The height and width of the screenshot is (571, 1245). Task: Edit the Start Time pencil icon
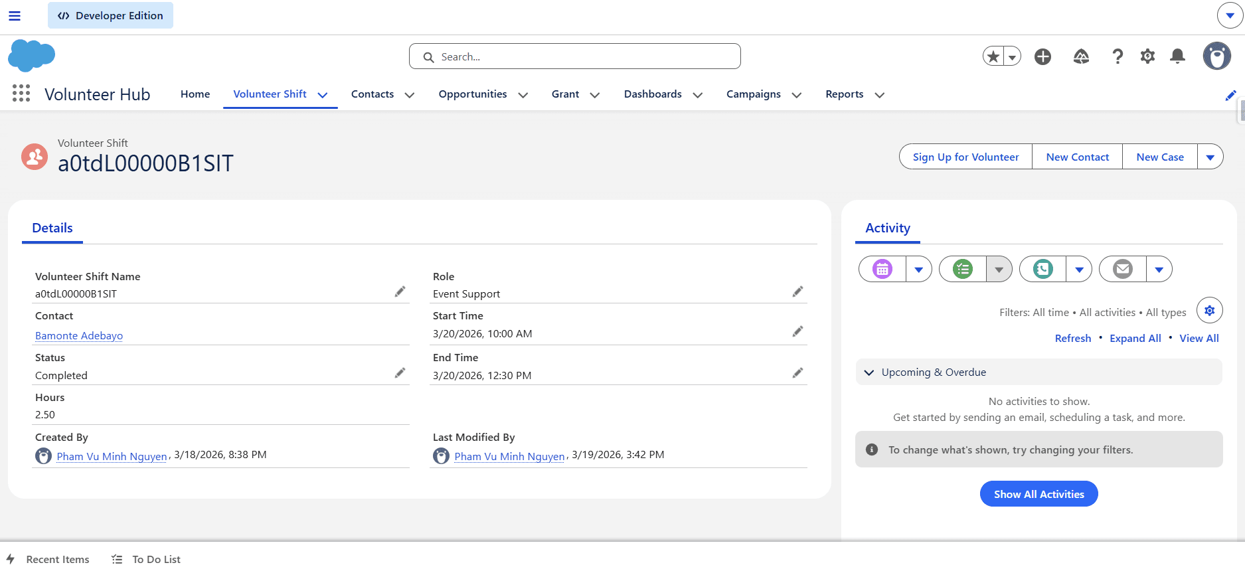click(797, 331)
